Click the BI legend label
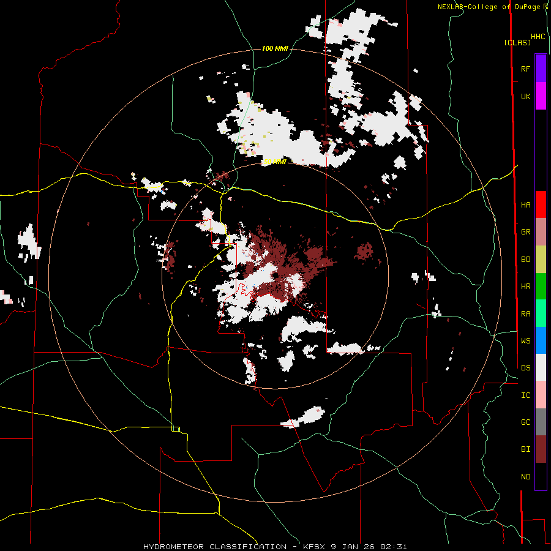Screen dimensions: 551x551 [x=525, y=449]
